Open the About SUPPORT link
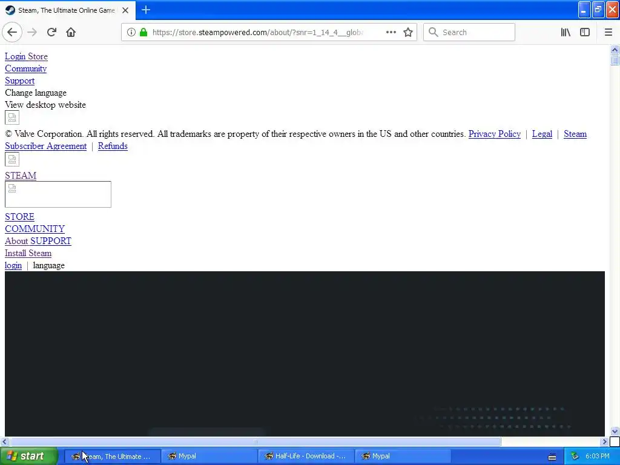 (38, 241)
